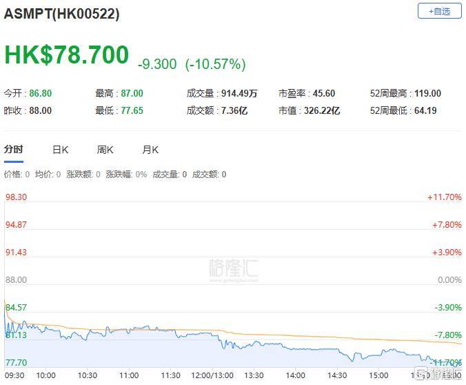
Task: Click the 14:00 time axis label
Action: (296, 375)
